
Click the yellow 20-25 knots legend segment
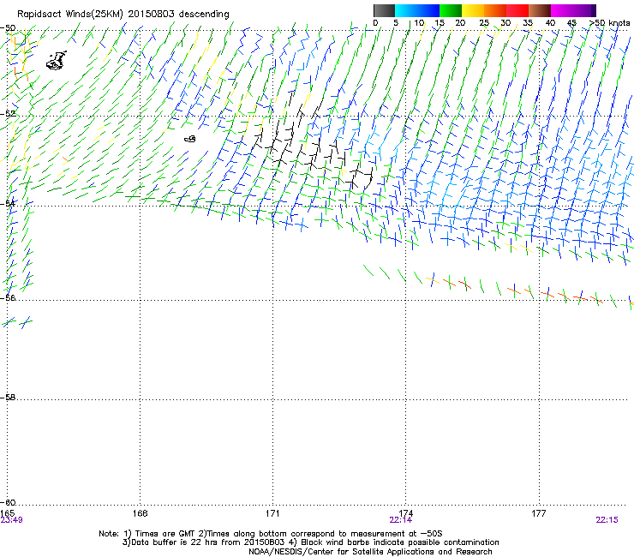coord(473,10)
